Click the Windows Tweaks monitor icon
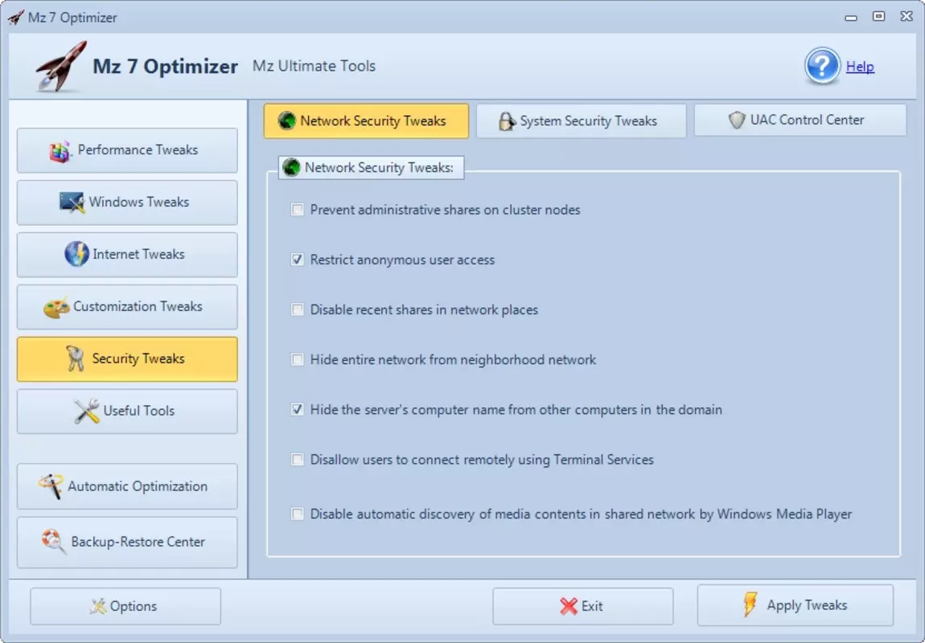The width and height of the screenshot is (925, 643). pos(72,203)
